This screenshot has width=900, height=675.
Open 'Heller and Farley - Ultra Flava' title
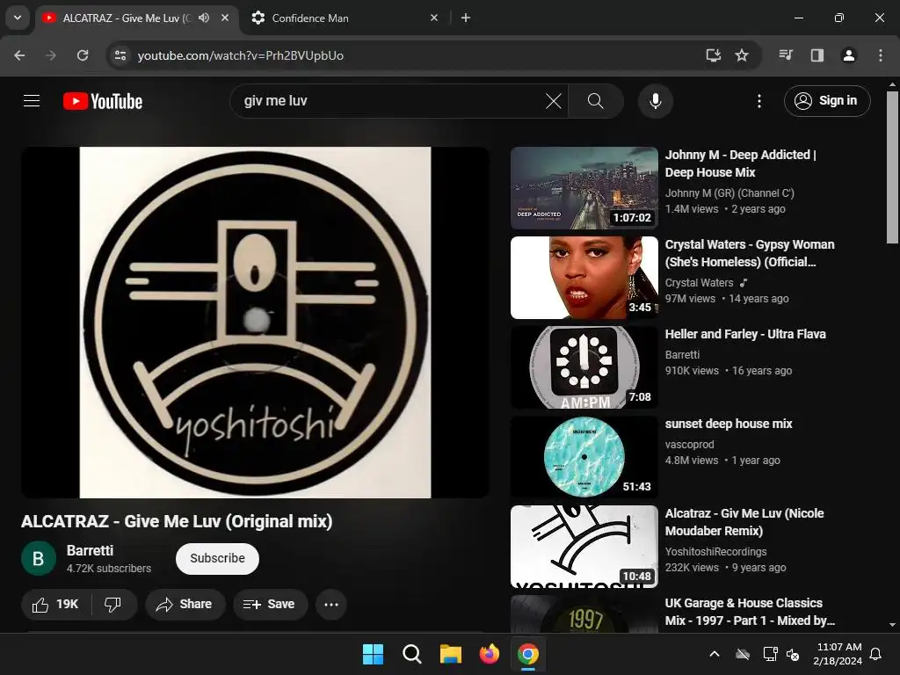[x=745, y=334]
